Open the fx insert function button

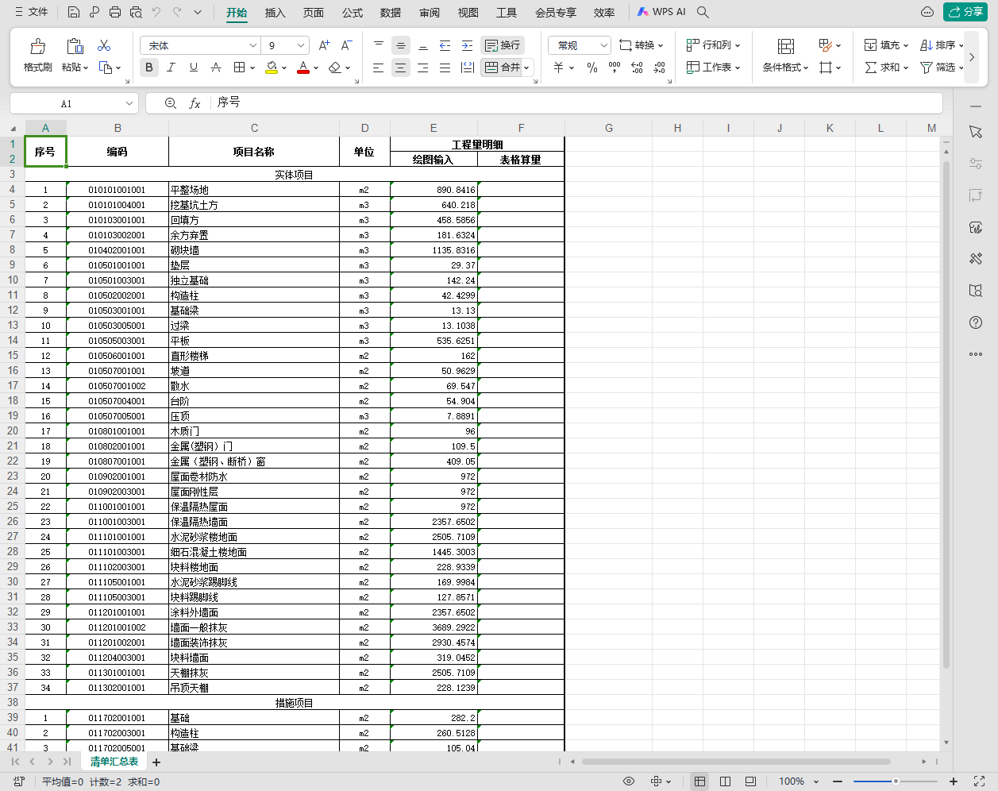click(x=195, y=103)
